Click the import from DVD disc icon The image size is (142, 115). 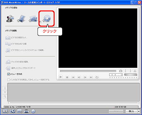(47, 19)
